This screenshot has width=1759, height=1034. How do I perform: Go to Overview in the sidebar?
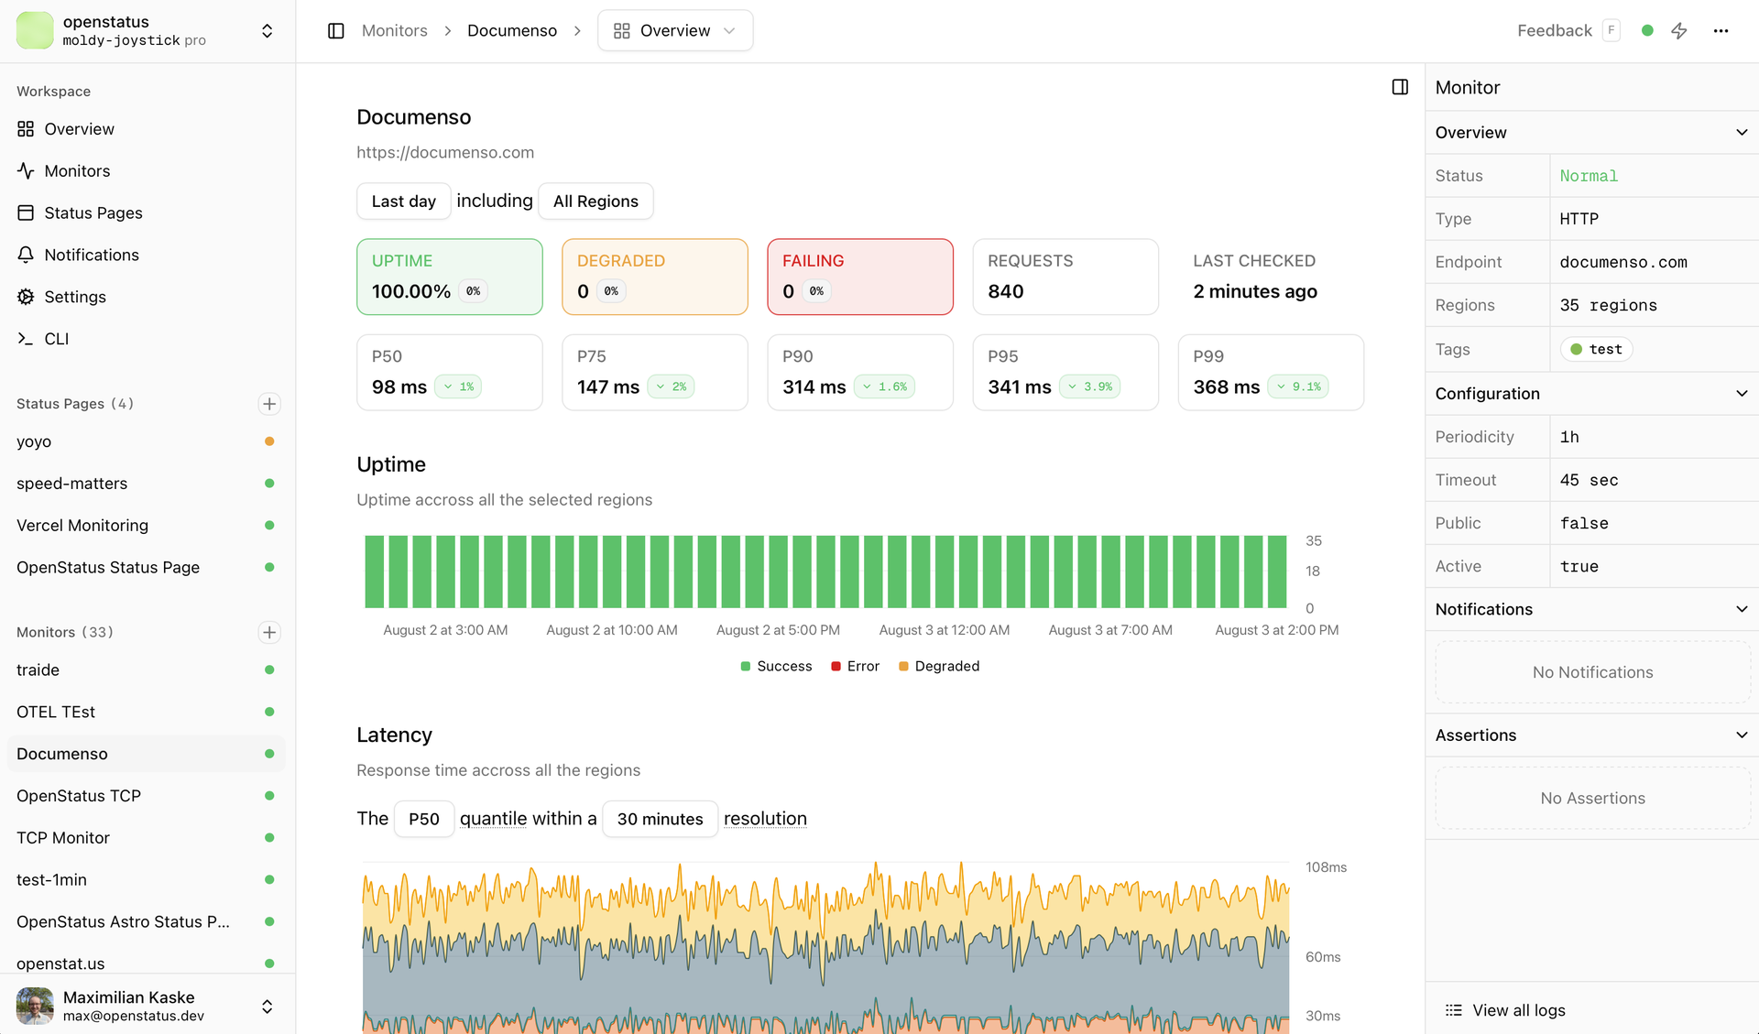click(147, 129)
